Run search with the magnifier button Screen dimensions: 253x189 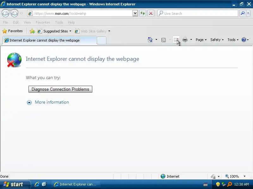pos(243,13)
